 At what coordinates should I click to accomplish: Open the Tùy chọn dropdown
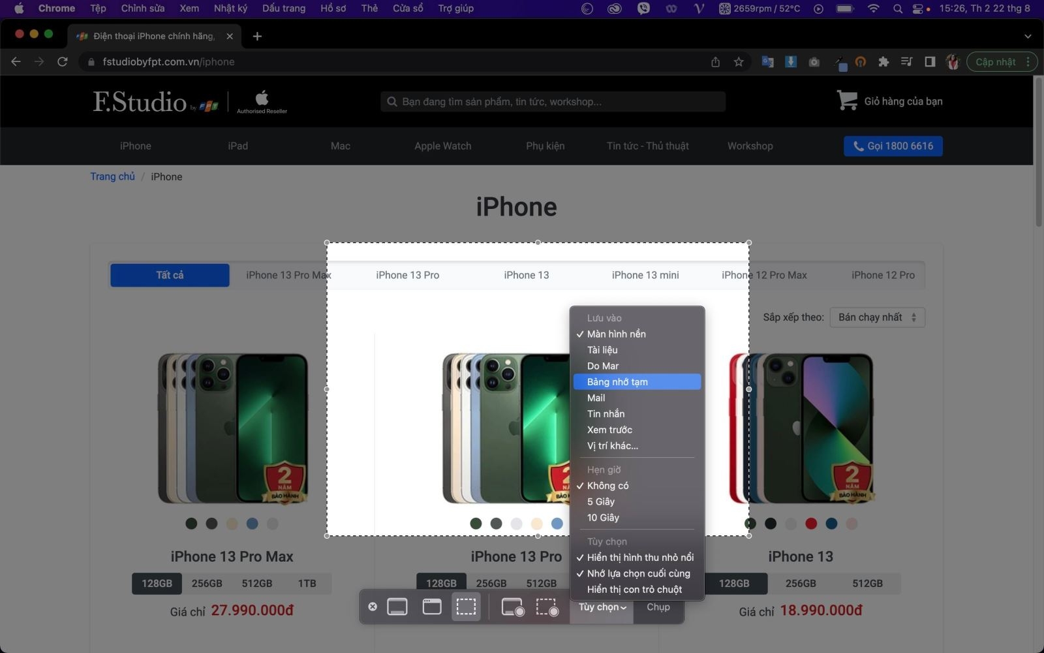601,607
